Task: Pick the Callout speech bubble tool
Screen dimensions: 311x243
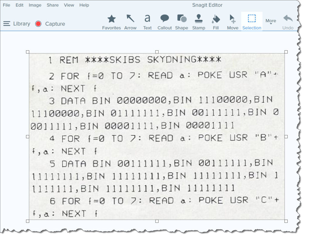Action: pos(164,22)
